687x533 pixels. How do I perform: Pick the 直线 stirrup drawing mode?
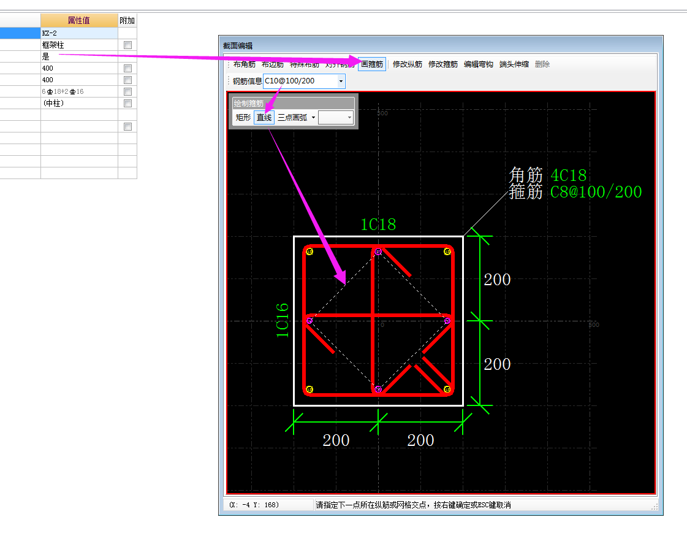(x=264, y=118)
